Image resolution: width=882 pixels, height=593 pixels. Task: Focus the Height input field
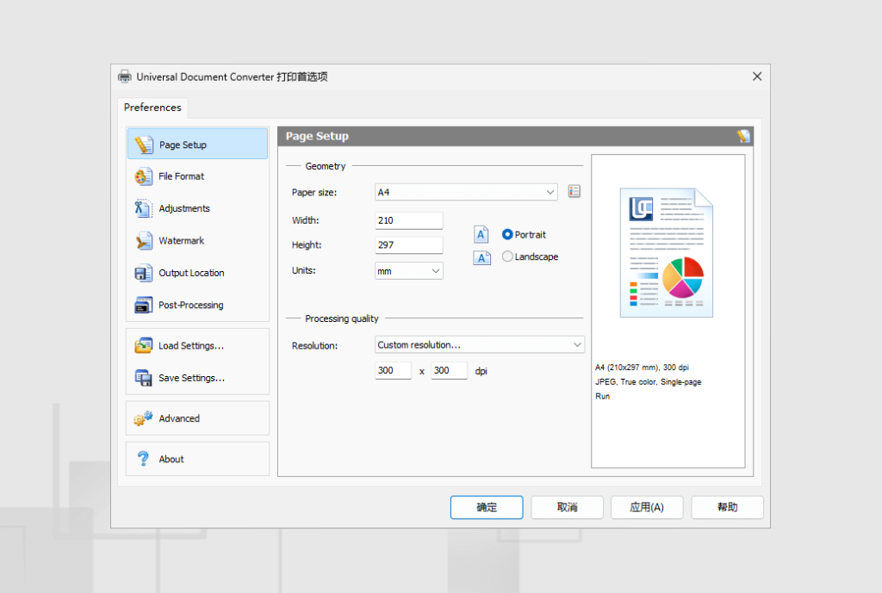click(x=409, y=245)
